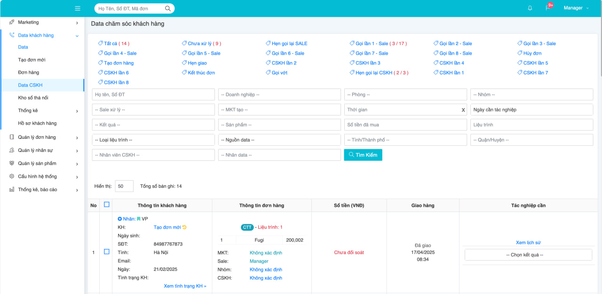Toggle the select-all checkbox in table header
This screenshot has height=294, width=602.
point(106,205)
